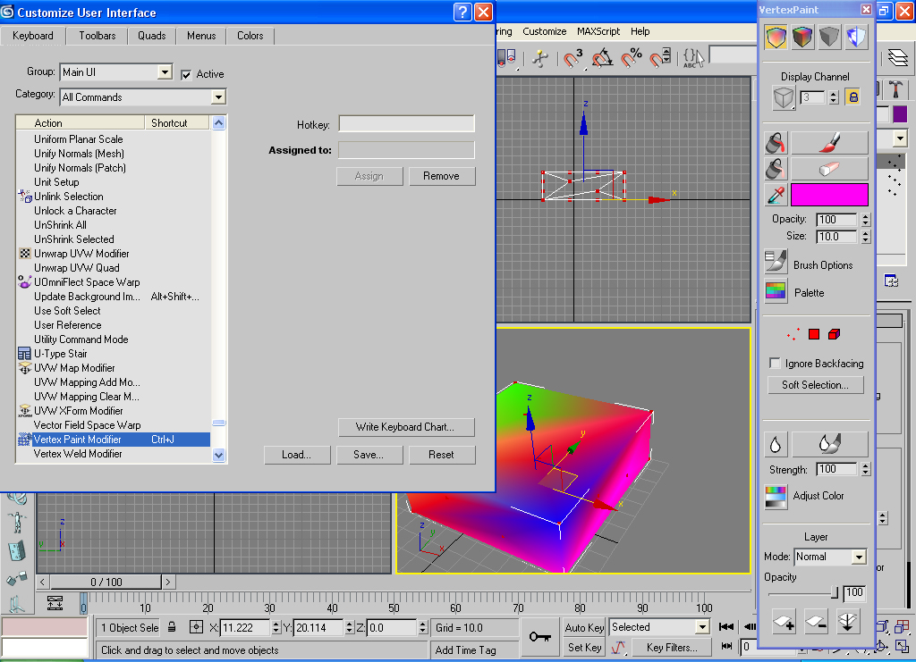The height and width of the screenshot is (662, 916).
Task: Open the MAXScript menu
Action: [598, 31]
